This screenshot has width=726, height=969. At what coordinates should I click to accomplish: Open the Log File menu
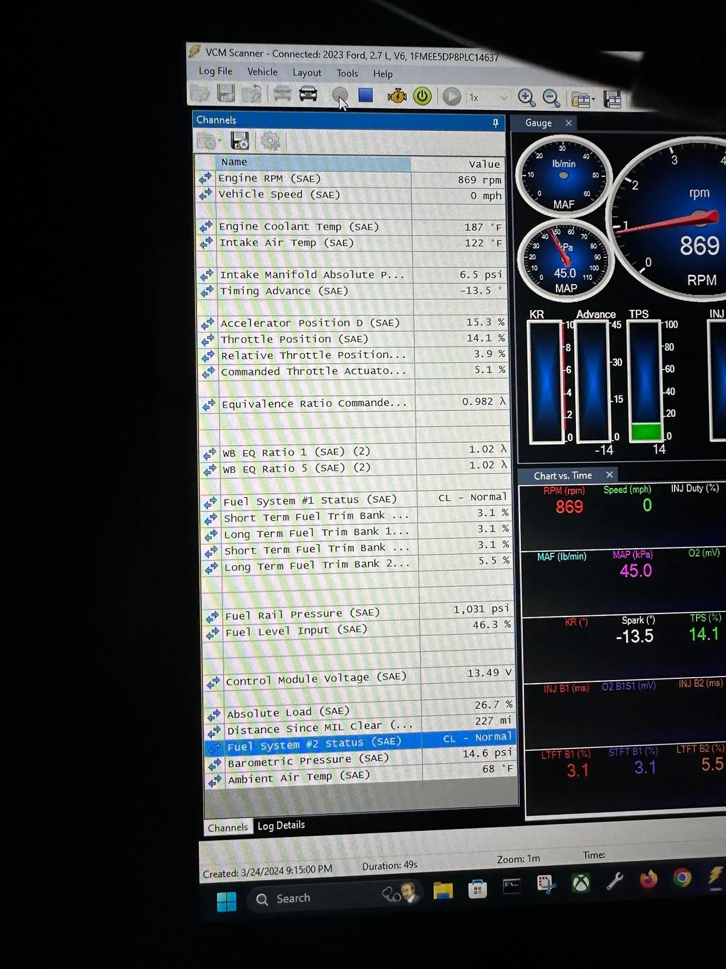click(x=215, y=71)
